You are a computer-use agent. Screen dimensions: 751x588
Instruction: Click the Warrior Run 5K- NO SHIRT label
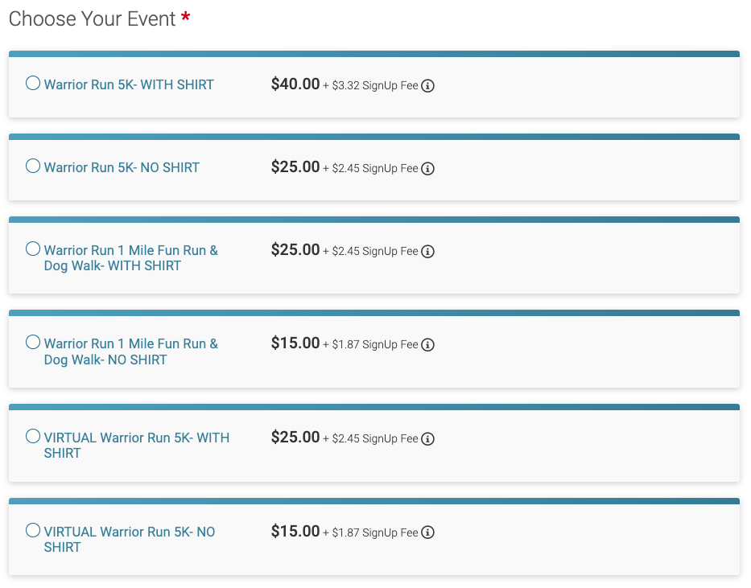coord(122,167)
